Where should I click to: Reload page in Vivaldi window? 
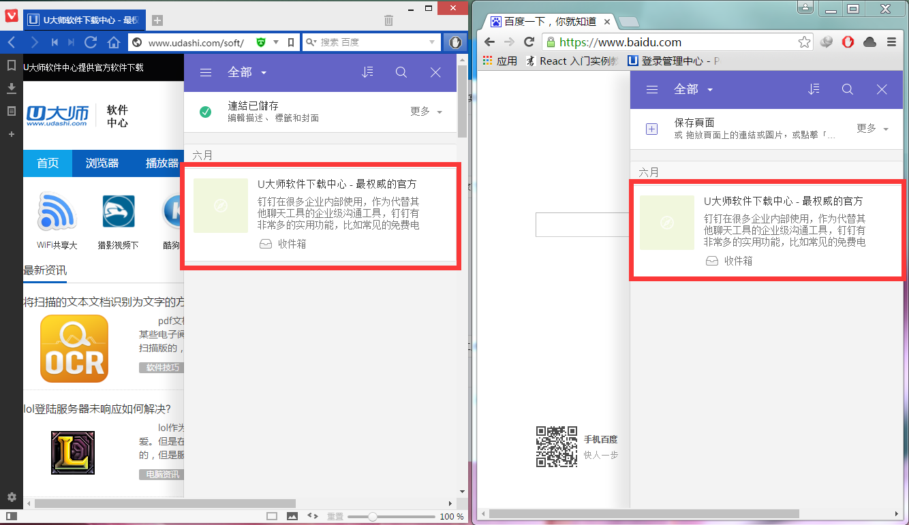[x=91, y=42]
